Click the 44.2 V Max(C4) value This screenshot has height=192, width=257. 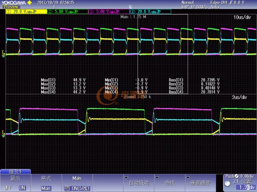79,92
